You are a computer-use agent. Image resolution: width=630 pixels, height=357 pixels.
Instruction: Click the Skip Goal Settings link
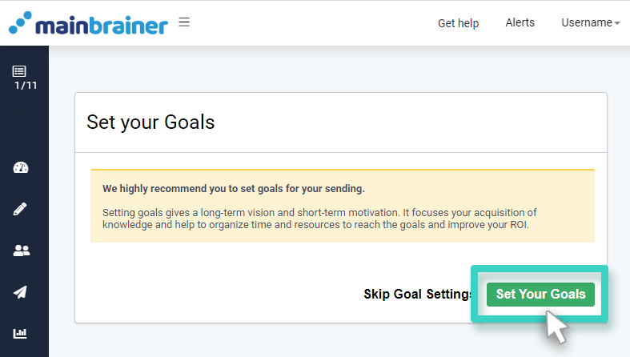[417, 294]
